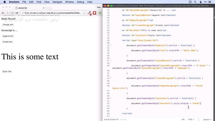The image size is (215, 121).
Task: Focus the browser address bar
Action: tap(53, 13)
